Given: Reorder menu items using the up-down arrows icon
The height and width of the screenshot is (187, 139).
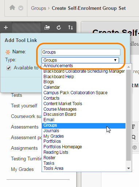Looking at the screenshot, I should (x=70, y=27).
